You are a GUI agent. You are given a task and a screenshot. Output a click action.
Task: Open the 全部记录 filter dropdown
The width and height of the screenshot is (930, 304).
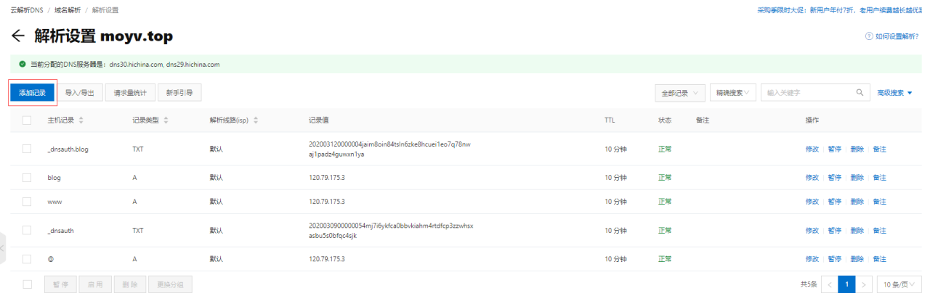(x=679, y=93)
